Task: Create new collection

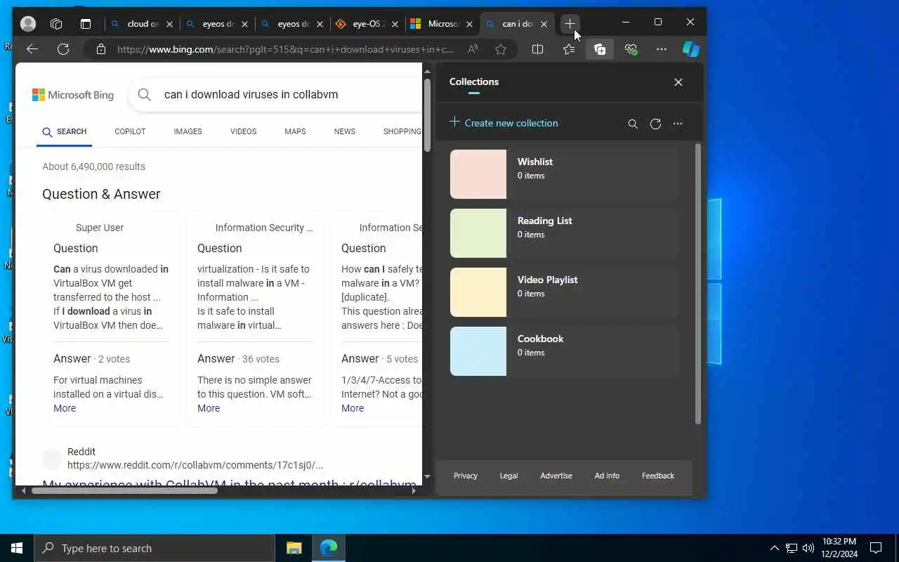Action: [504, 123]
